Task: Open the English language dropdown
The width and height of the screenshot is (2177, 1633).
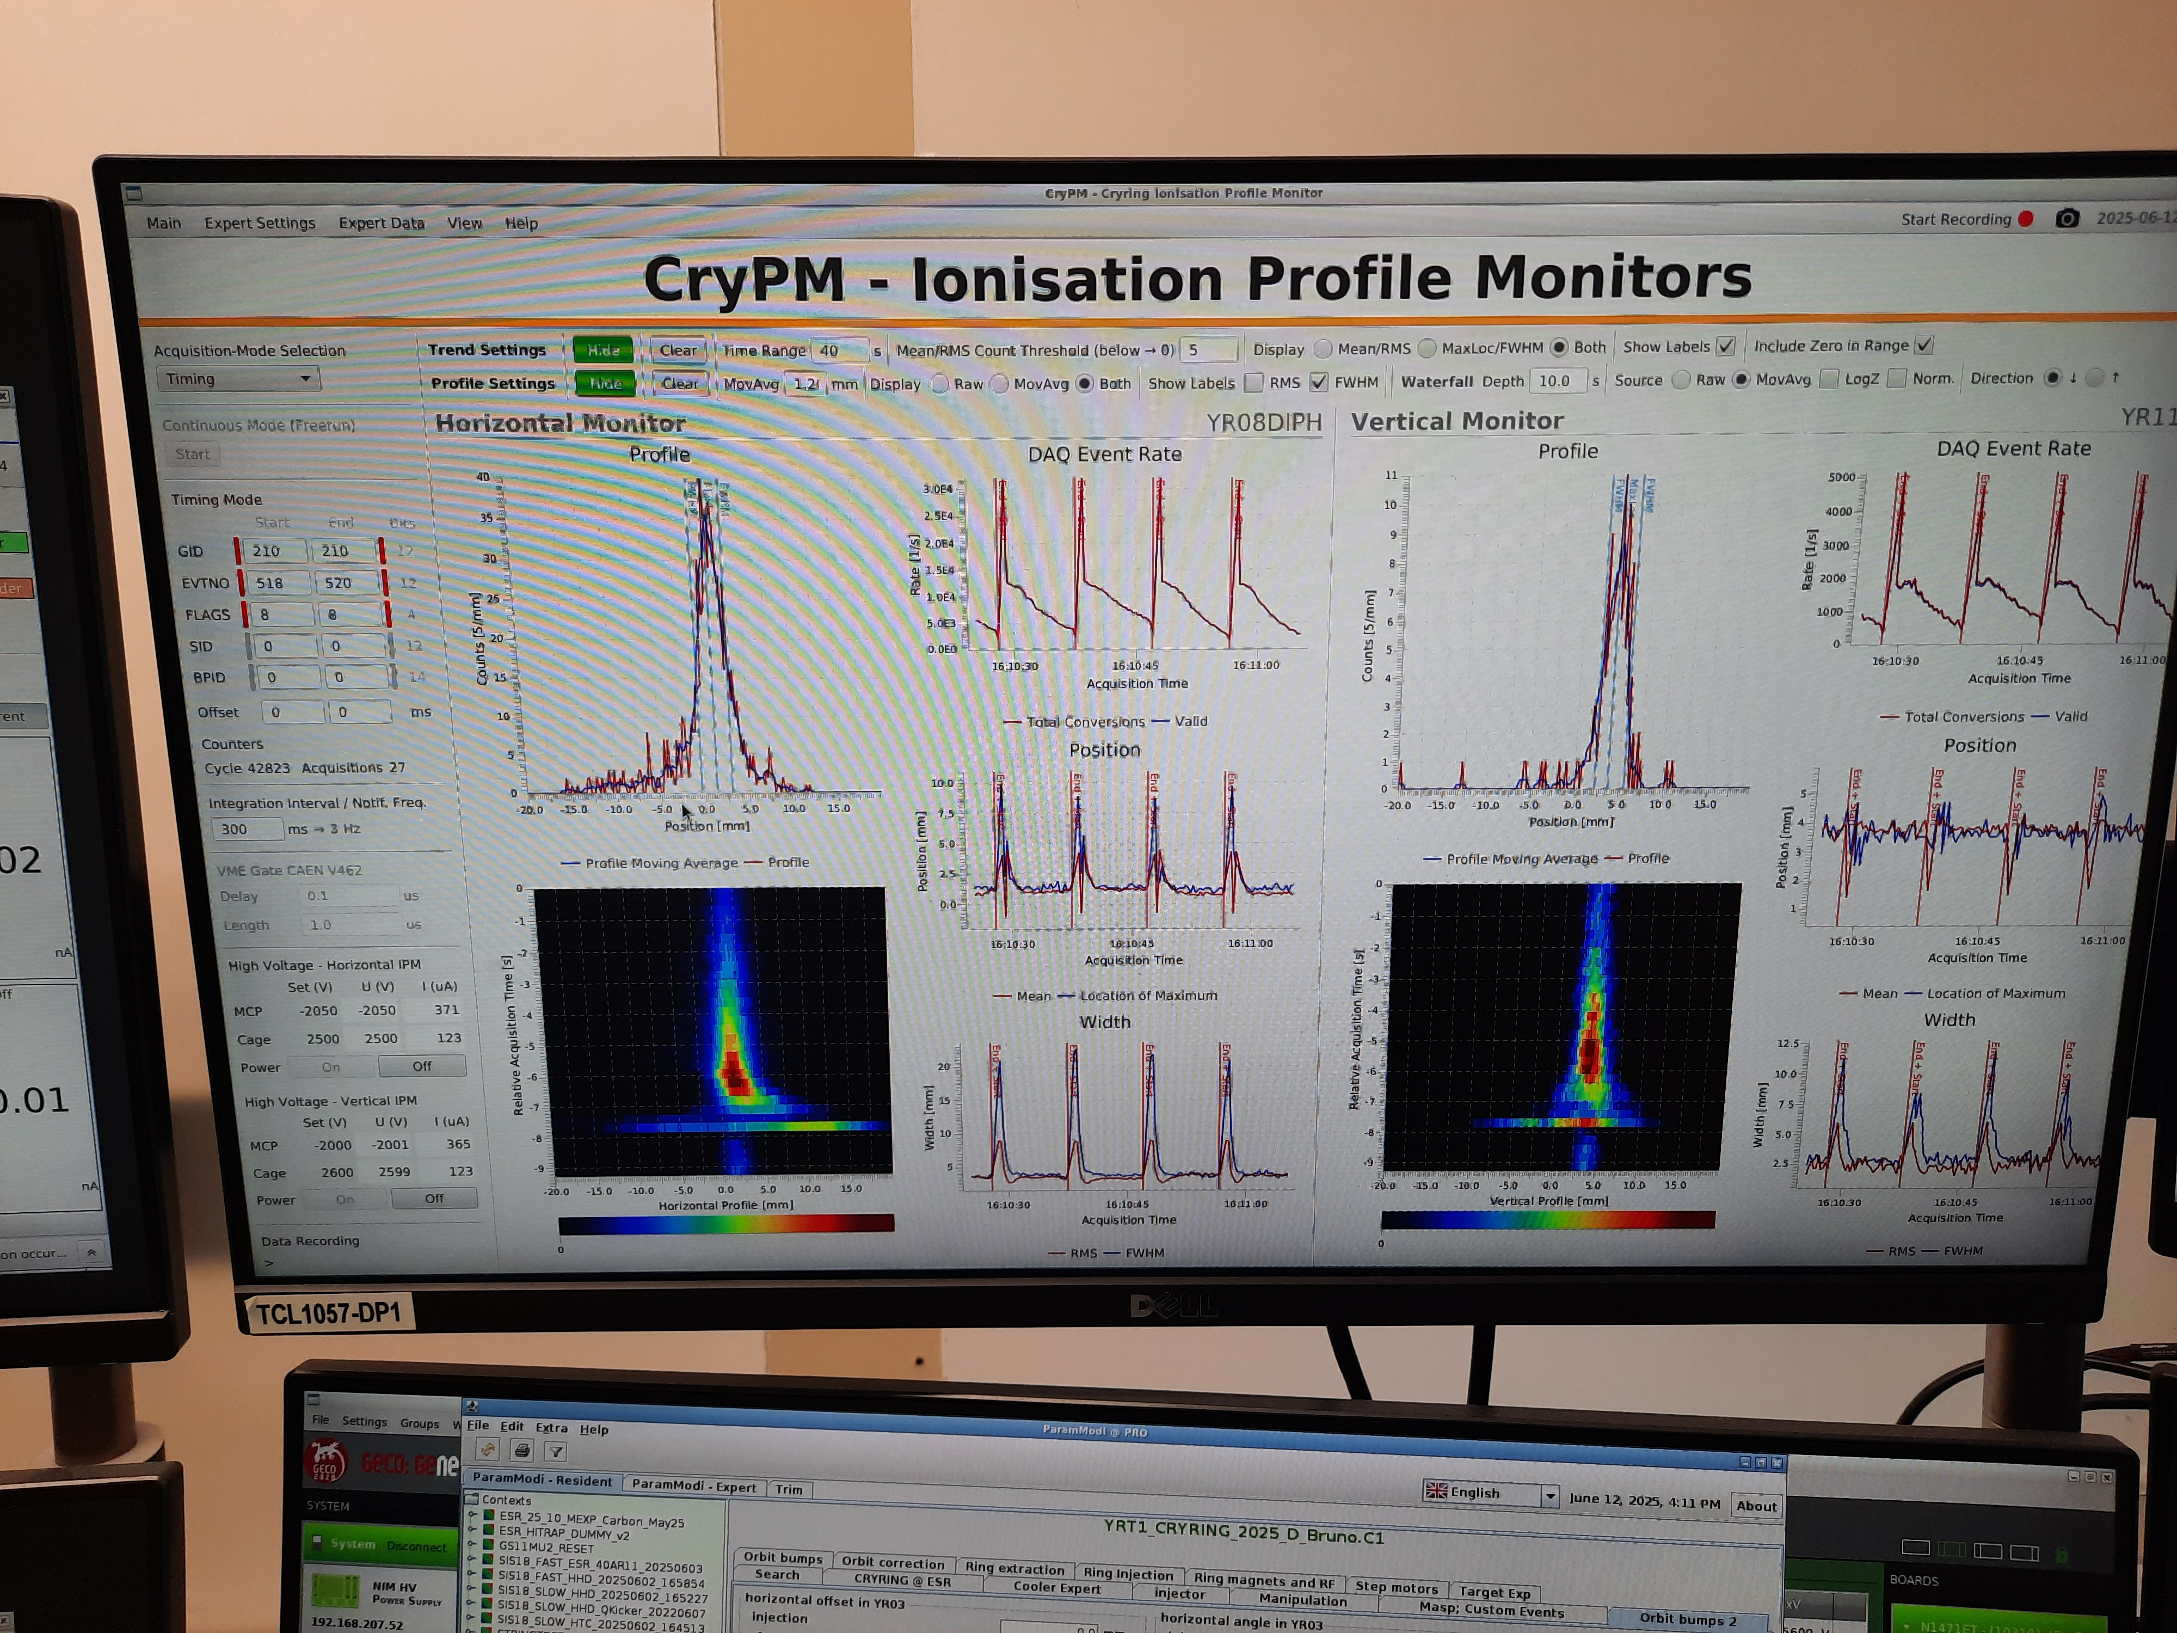Action: 1550,1496
